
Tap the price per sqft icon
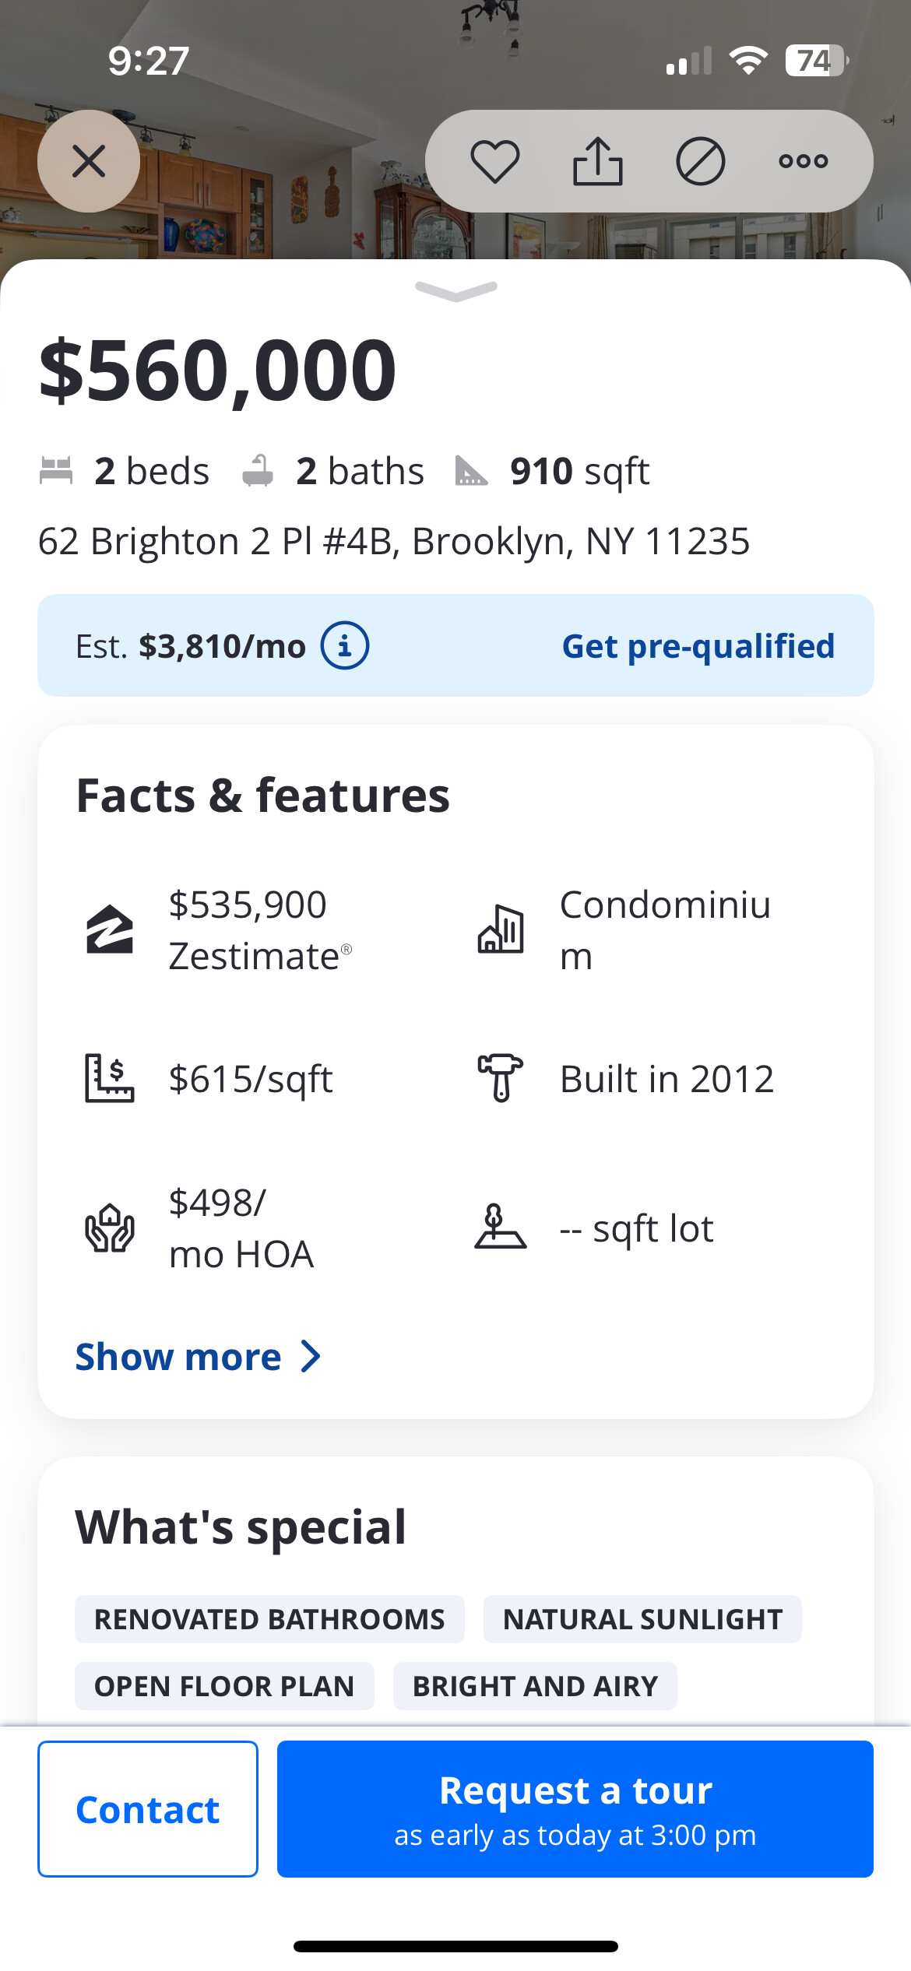click(x=110, y=1078)
